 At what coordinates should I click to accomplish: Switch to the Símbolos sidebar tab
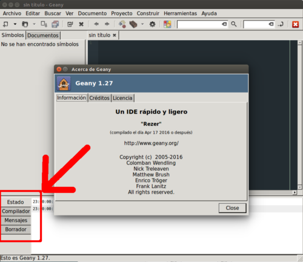[x=13, y=35]
